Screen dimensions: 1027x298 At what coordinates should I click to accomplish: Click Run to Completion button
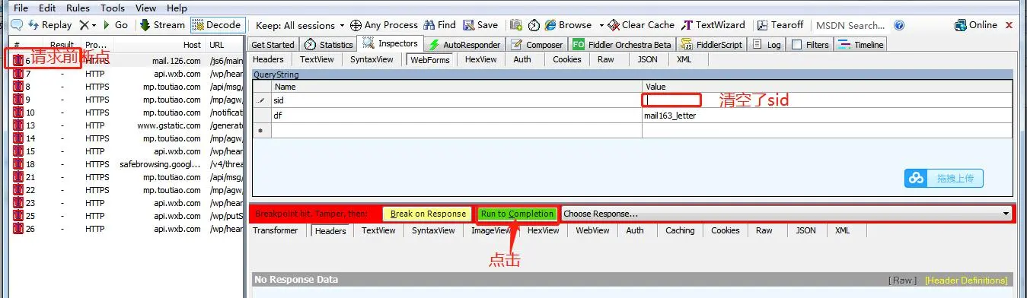[517, 214]
